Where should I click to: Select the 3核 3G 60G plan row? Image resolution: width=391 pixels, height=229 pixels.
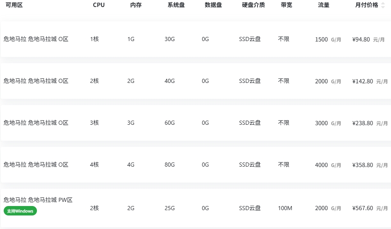pyautogui.click(x=196, y=123)
